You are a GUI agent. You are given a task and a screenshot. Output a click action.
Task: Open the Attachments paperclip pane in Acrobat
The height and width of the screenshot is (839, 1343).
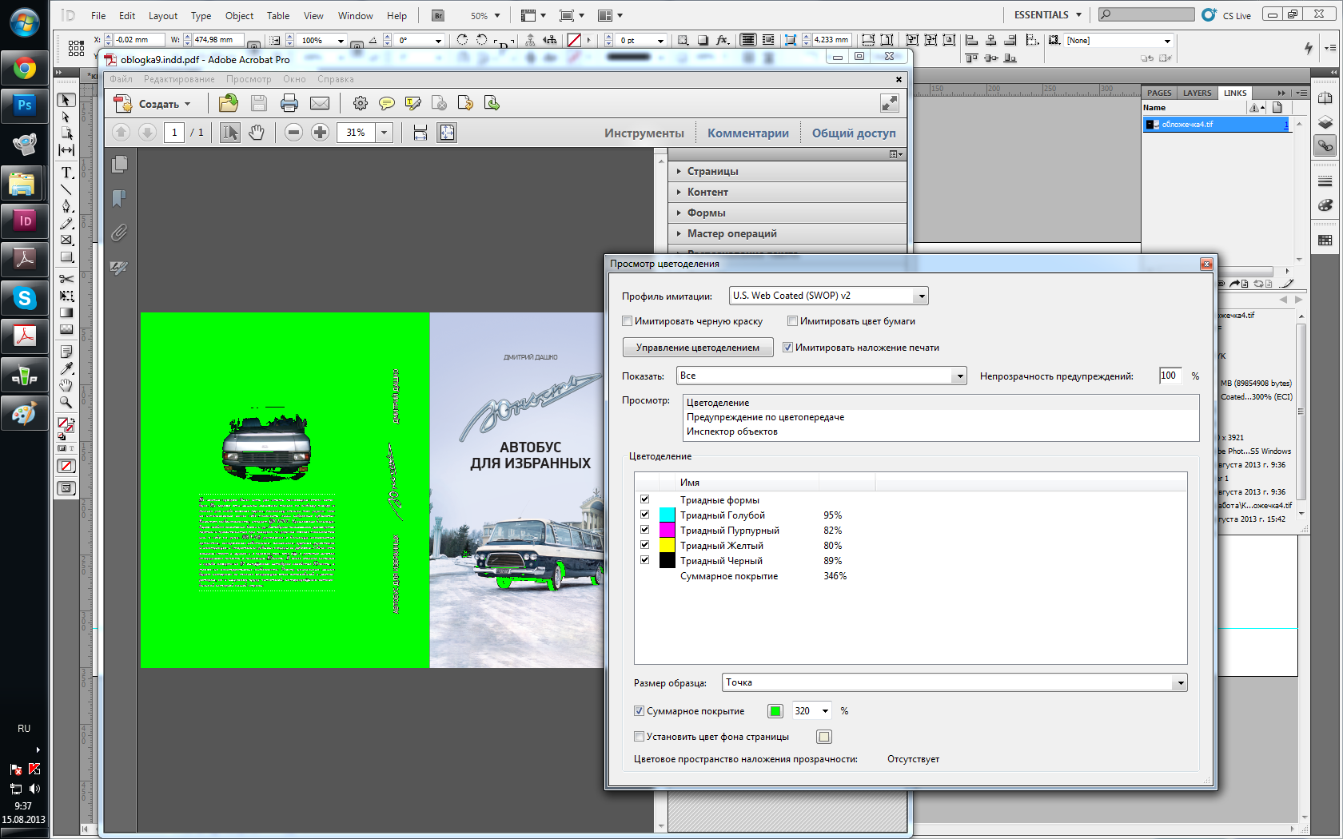point(120,233)
